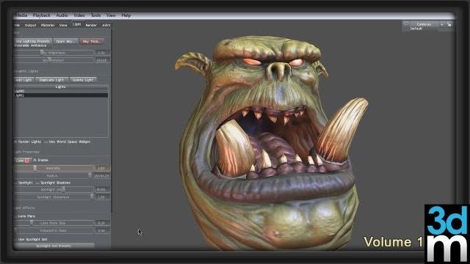This screenshot has width=470, height=264.
Task: Click the Open Sky button
Action: (x=65, y=41)
